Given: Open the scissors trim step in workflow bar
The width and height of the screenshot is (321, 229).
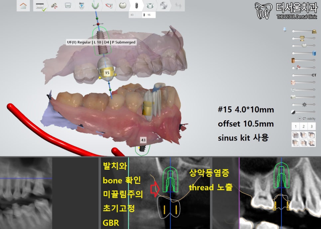Looking at the screenshot, I should [54, 6].
